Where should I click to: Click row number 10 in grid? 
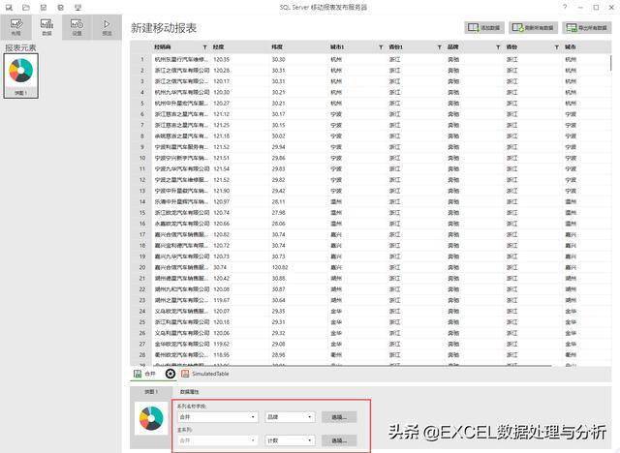[x=142, y=158]
